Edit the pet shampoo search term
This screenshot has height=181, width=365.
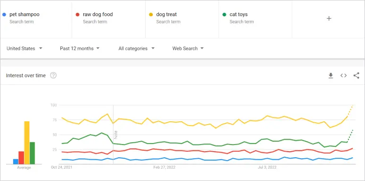[x=25, y=15]
